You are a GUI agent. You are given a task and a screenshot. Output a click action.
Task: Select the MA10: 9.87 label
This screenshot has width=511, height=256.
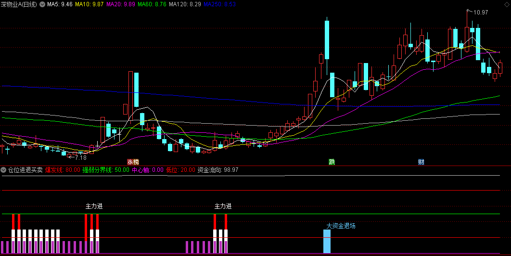point(89,4)
